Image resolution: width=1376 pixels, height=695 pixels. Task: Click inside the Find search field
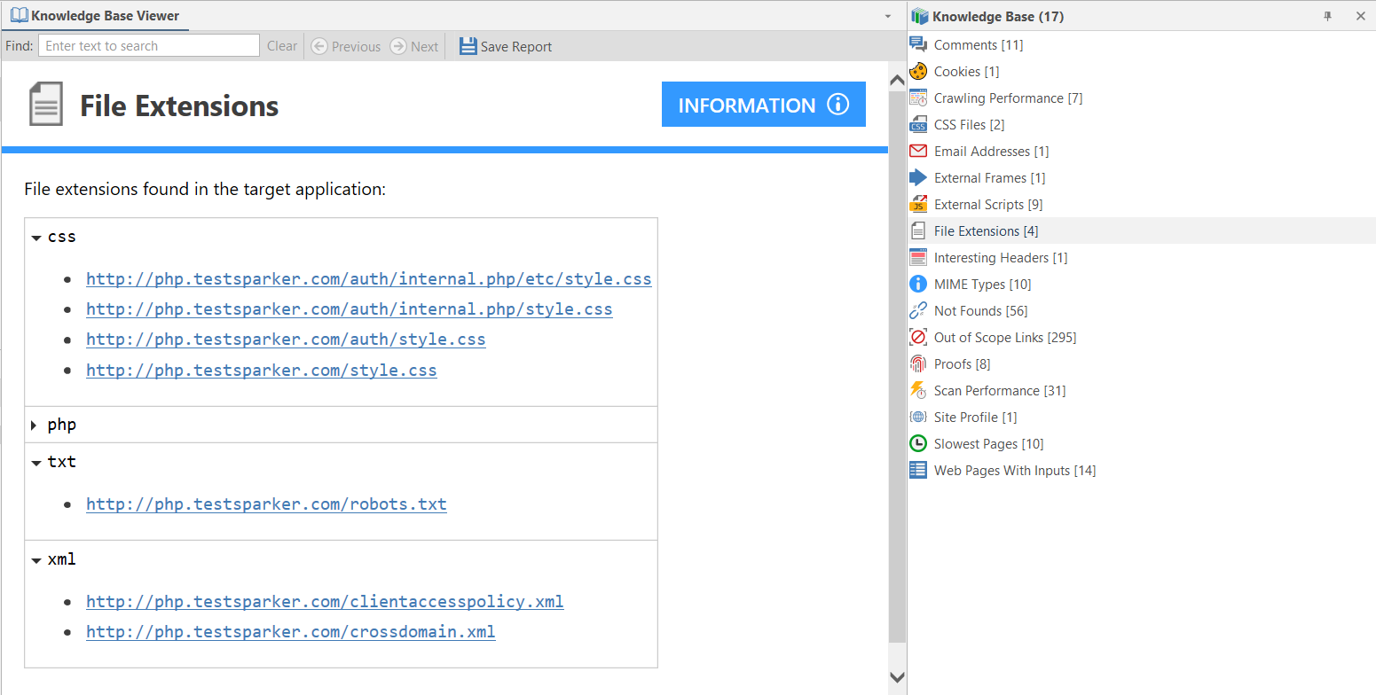point(148,45)
